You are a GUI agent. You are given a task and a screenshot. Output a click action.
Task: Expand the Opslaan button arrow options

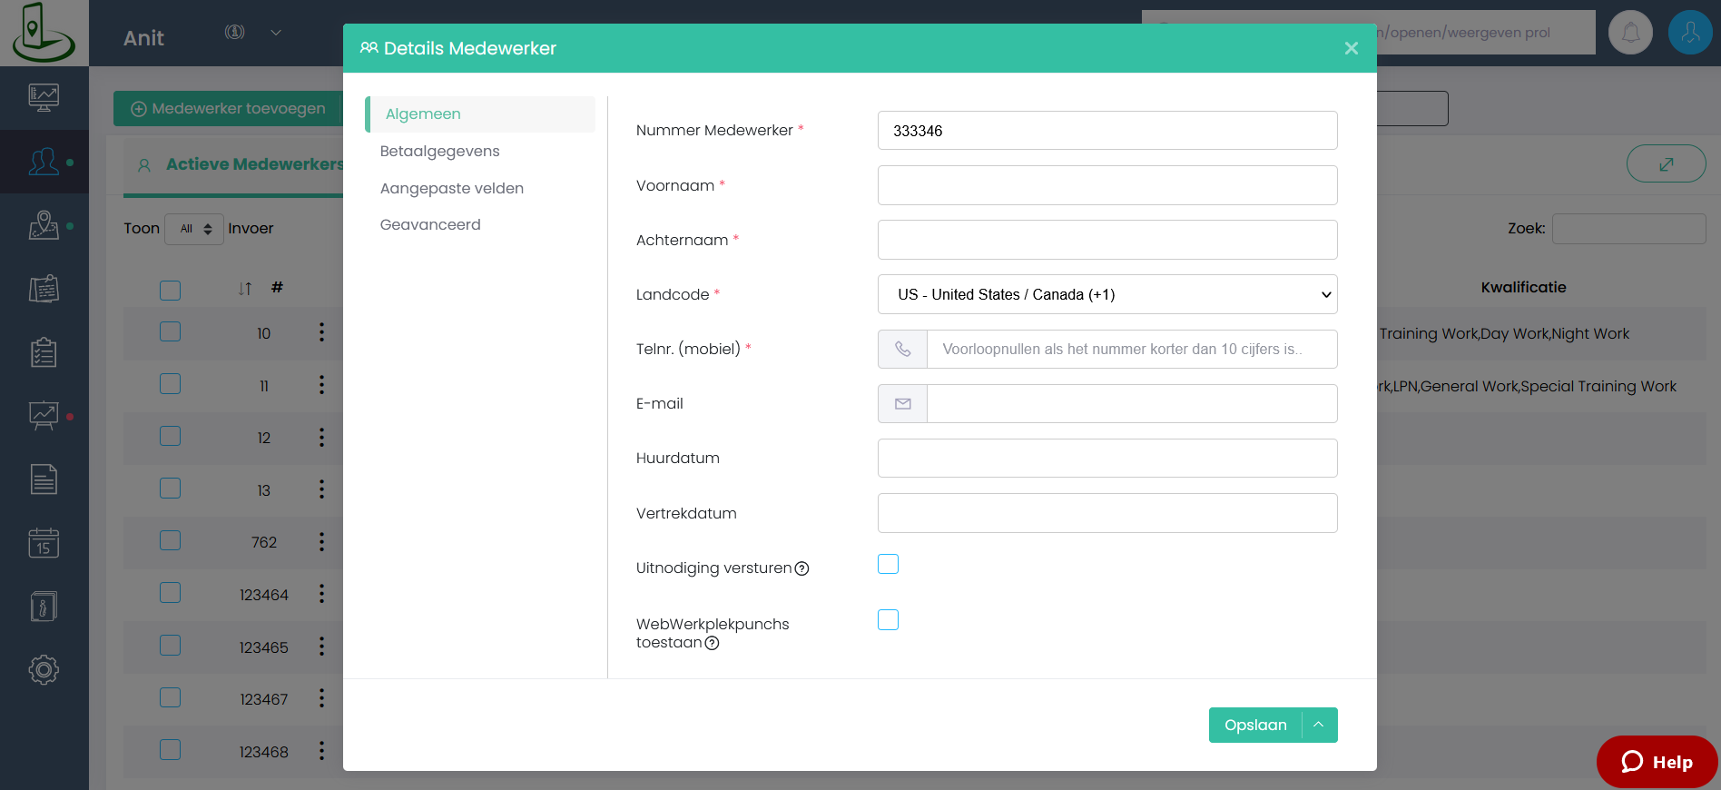coord(1319,725)
